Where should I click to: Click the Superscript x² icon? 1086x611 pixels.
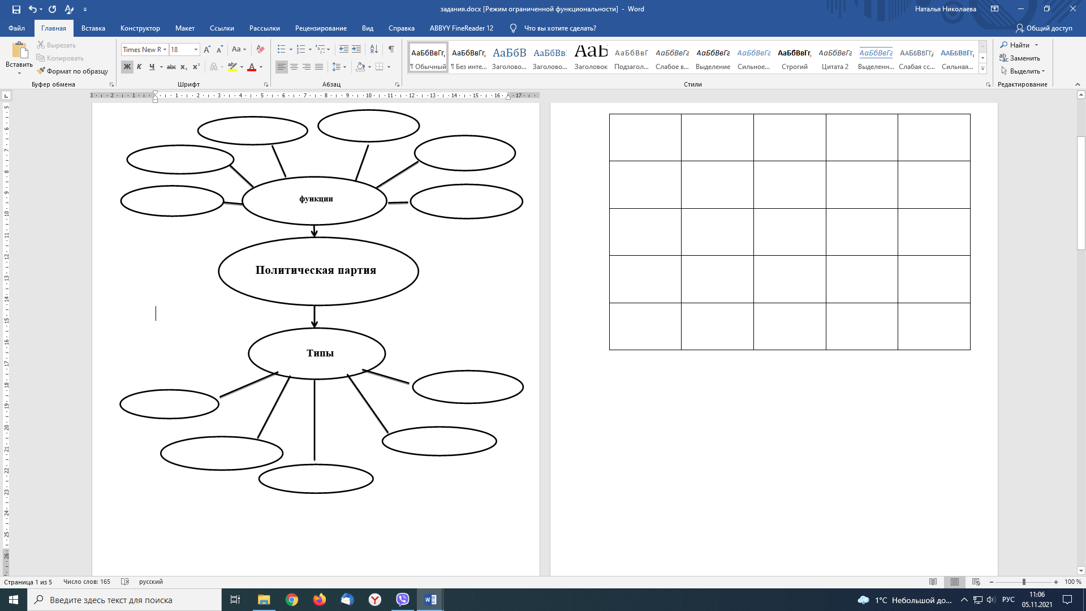coord(196,67)
